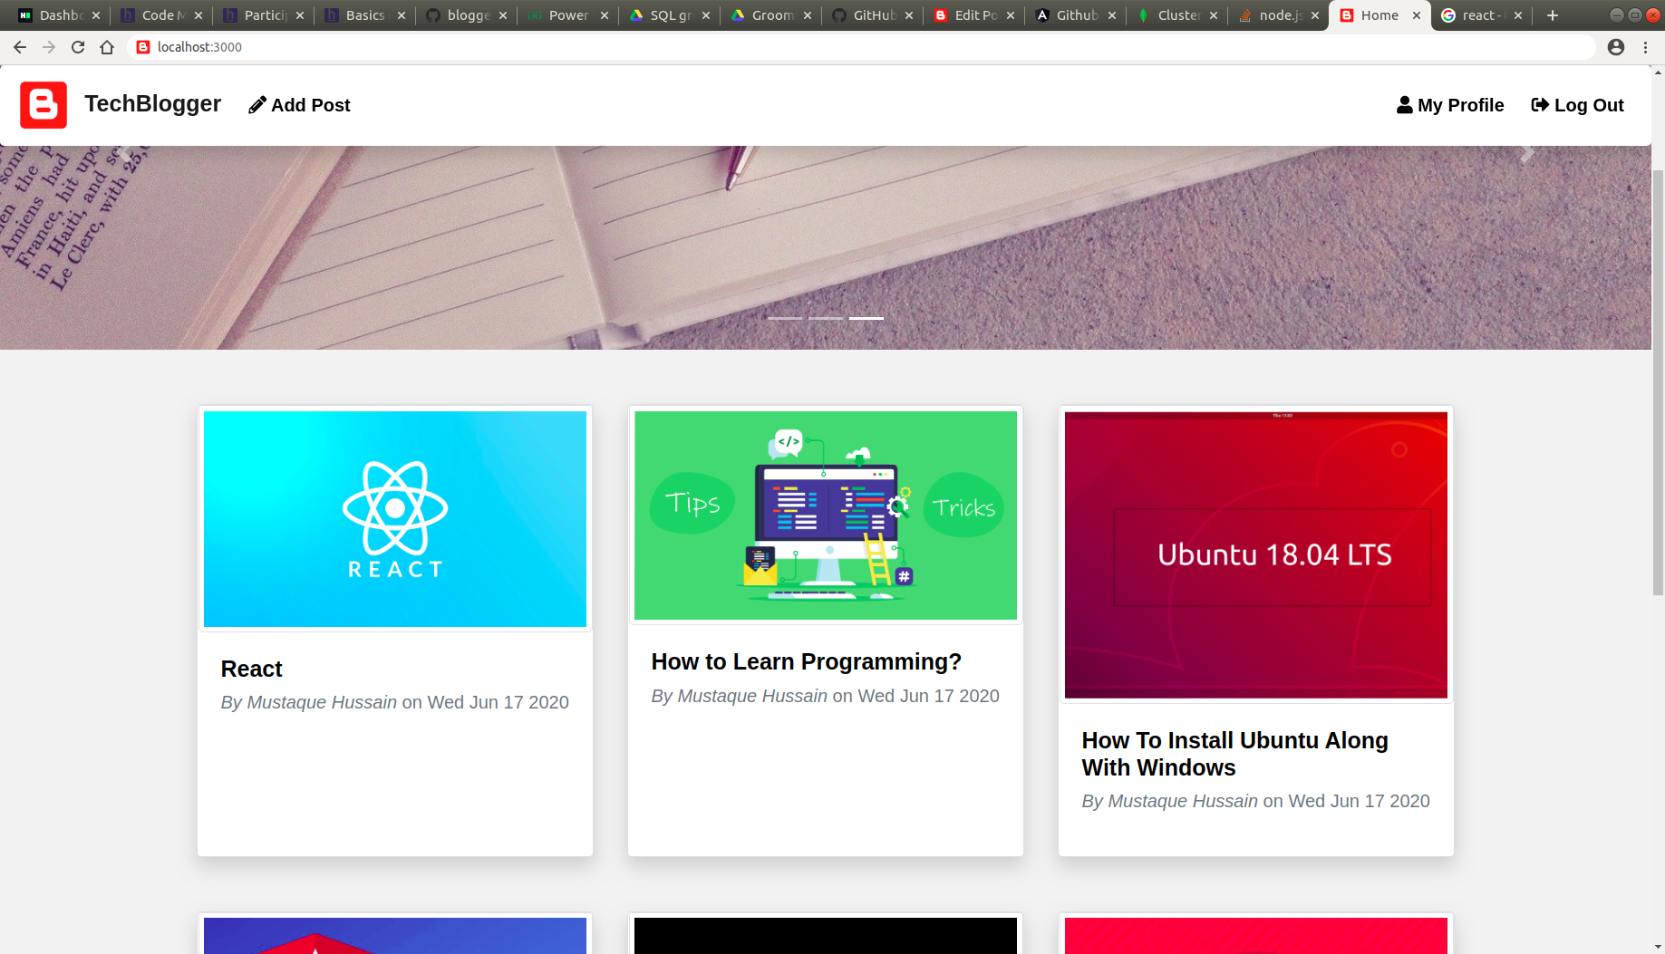Click the scrollbar down arrow

(1658, 947)
